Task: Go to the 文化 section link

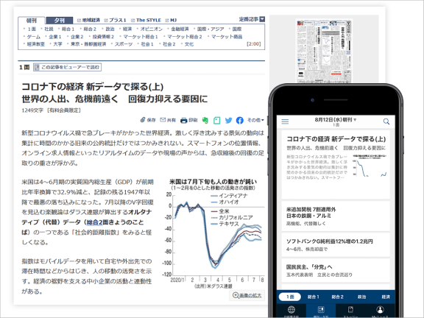Action: [189, 44]
